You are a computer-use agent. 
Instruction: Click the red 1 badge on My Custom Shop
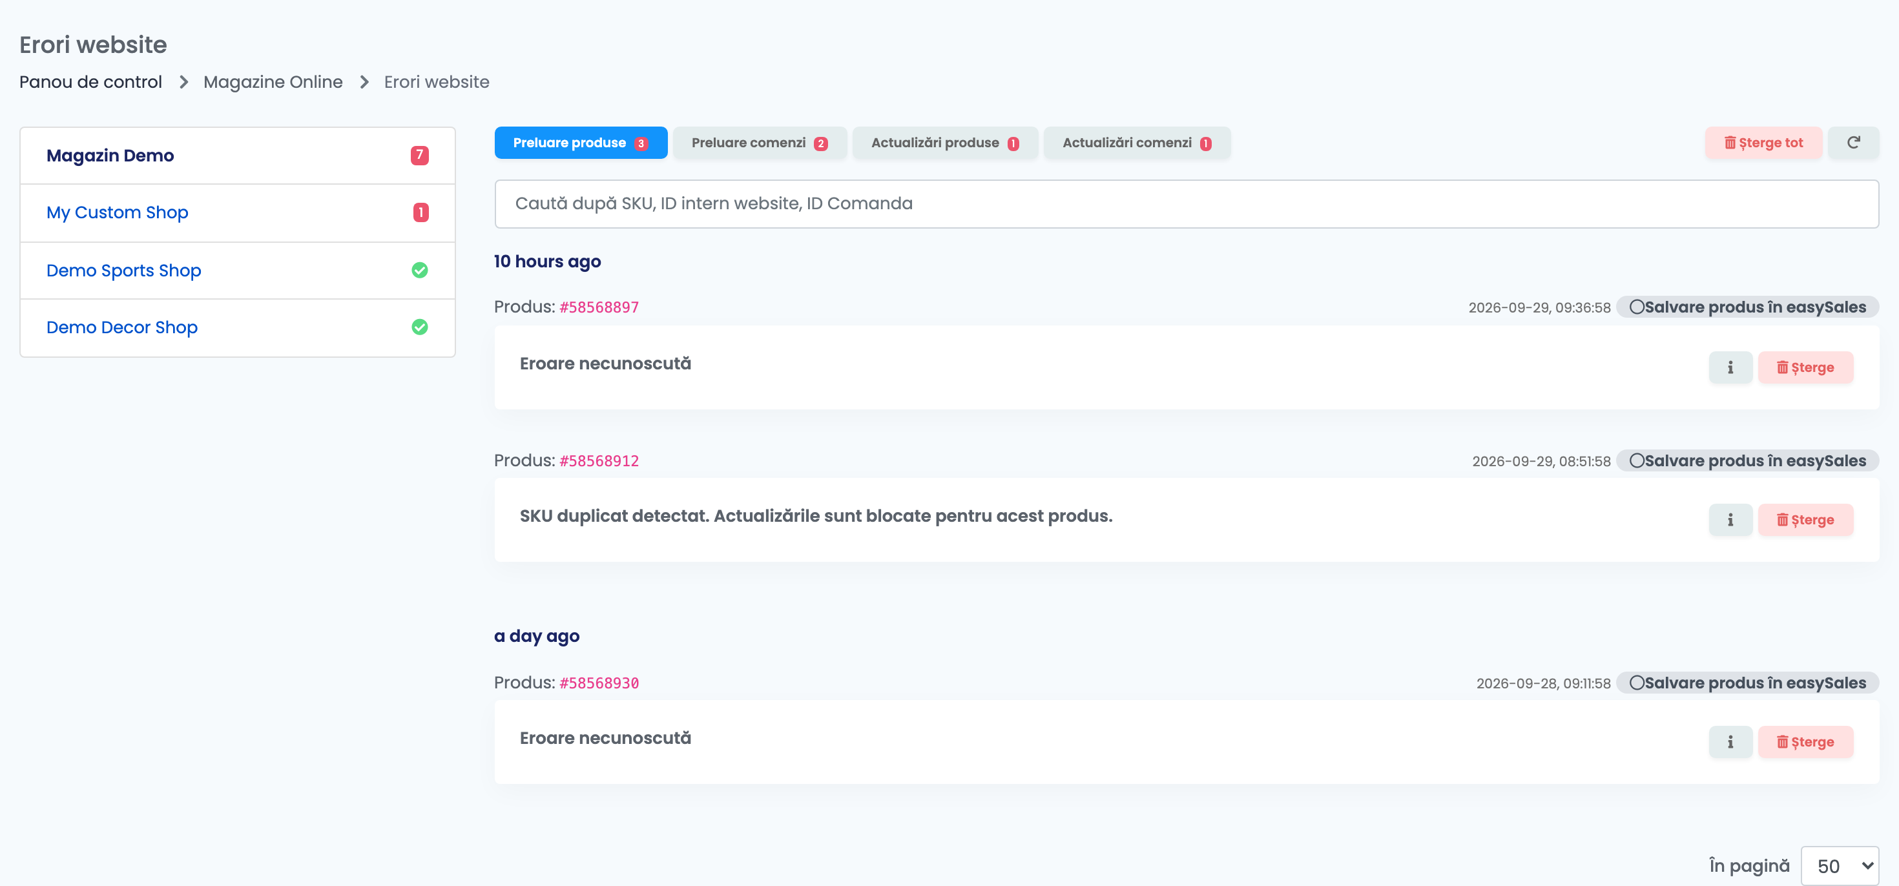point(420,212)
